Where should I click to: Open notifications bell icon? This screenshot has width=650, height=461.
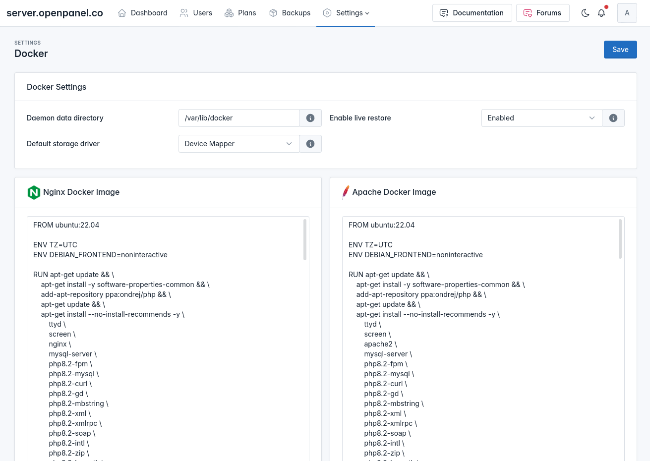point(601,13)
